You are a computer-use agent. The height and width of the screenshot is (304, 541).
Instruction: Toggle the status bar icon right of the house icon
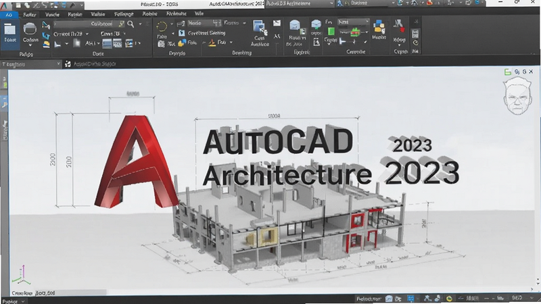coord(398,299)
